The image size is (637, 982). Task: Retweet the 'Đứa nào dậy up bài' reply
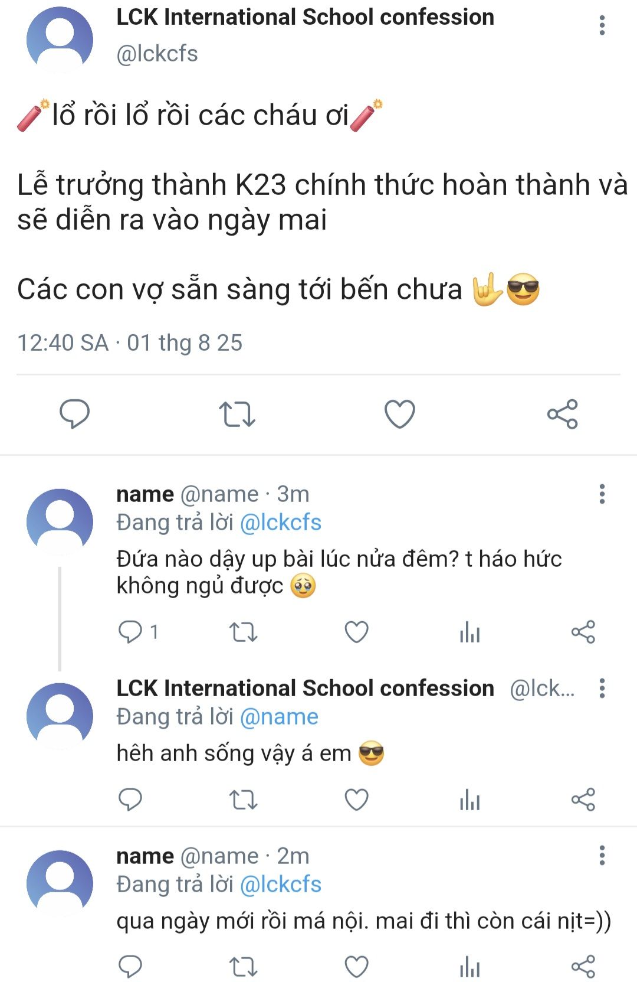click(x=243, y=632)
